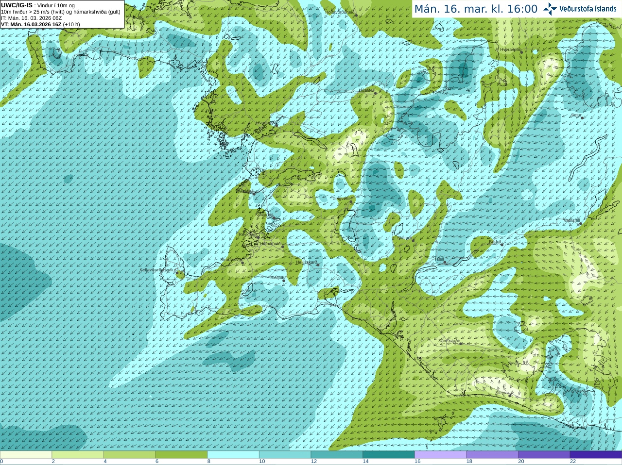Click the Hveravellir station label
This screenshot has height=465, width=622.
pyautogui.click(x=510, y=50)
